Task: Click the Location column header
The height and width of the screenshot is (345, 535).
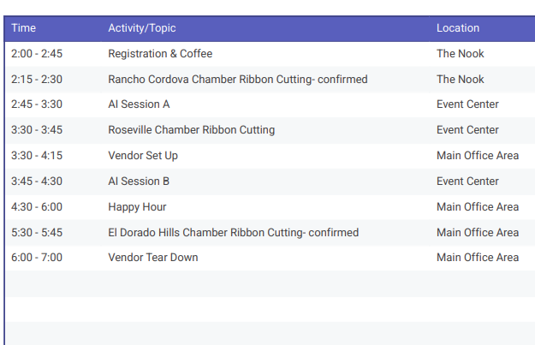Action: click(458, 28)
